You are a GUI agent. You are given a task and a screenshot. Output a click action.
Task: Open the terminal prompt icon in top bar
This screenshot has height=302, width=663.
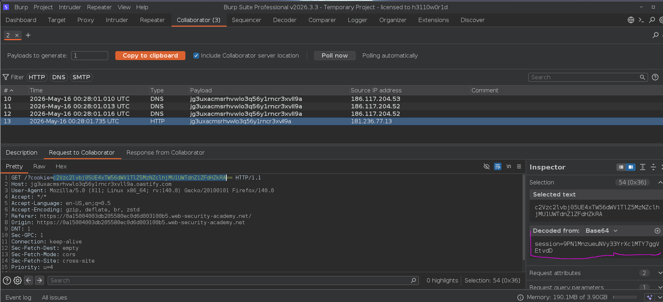641,20
